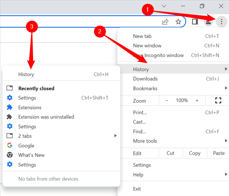Bookmark this page with the star icon

tap(178, 22)
